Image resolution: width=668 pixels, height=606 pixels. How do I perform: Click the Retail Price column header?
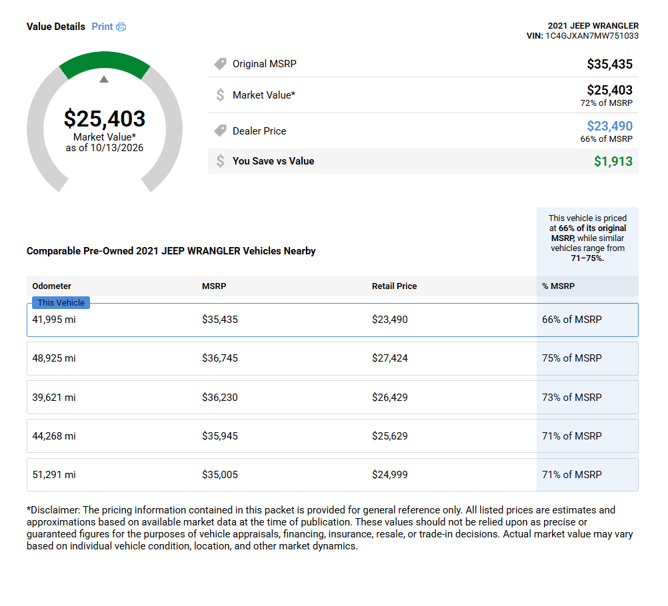point(394,286)
